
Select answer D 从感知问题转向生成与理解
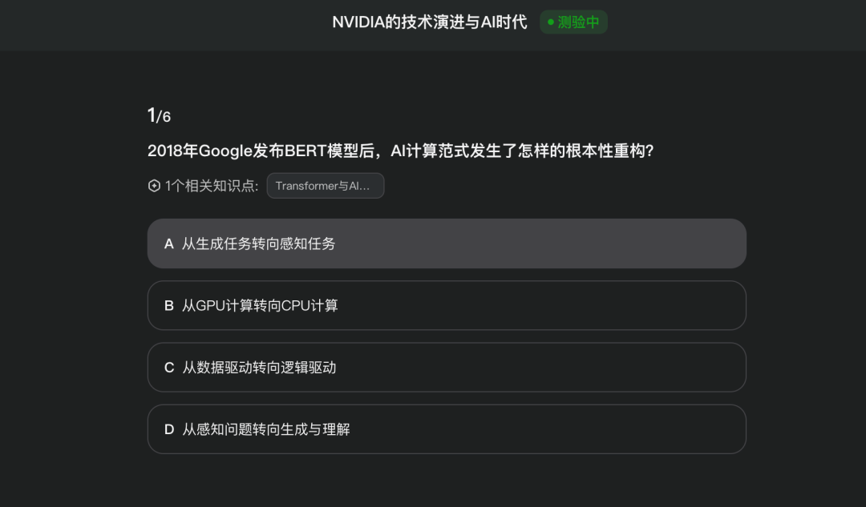point(446,429)
